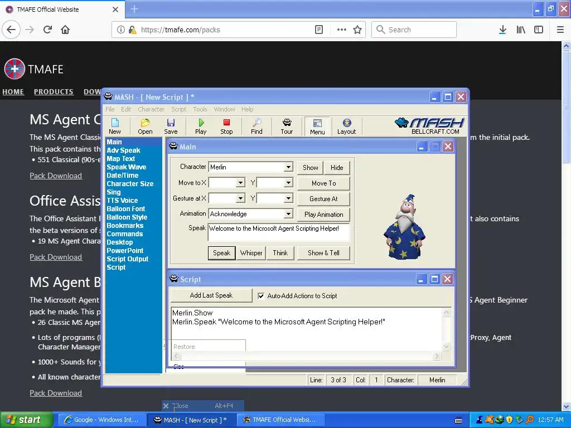Select Adv Speak in the sidebar list

pos(123,150)
